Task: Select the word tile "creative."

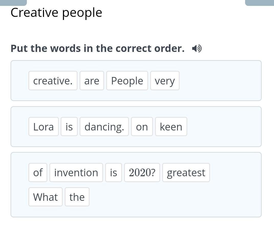Action: point(53,81)
